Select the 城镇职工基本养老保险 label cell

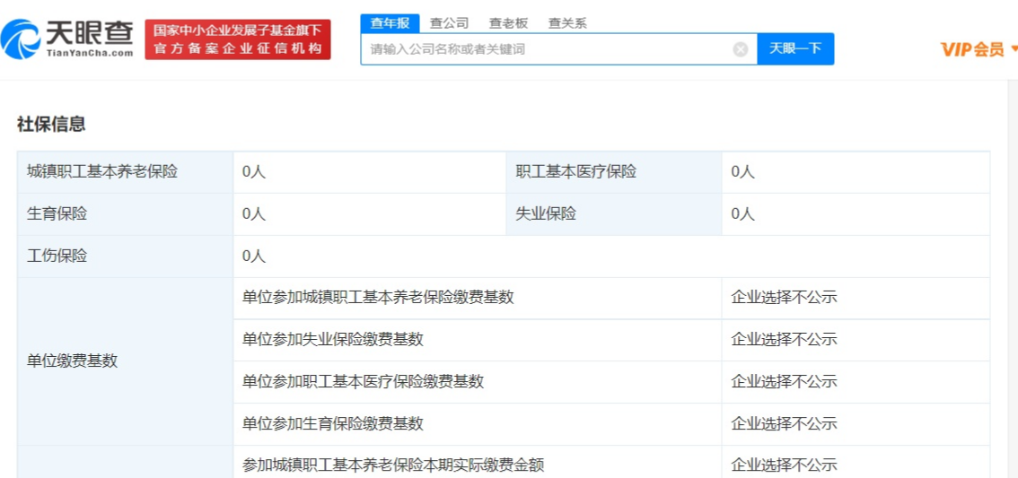[102, 171]
